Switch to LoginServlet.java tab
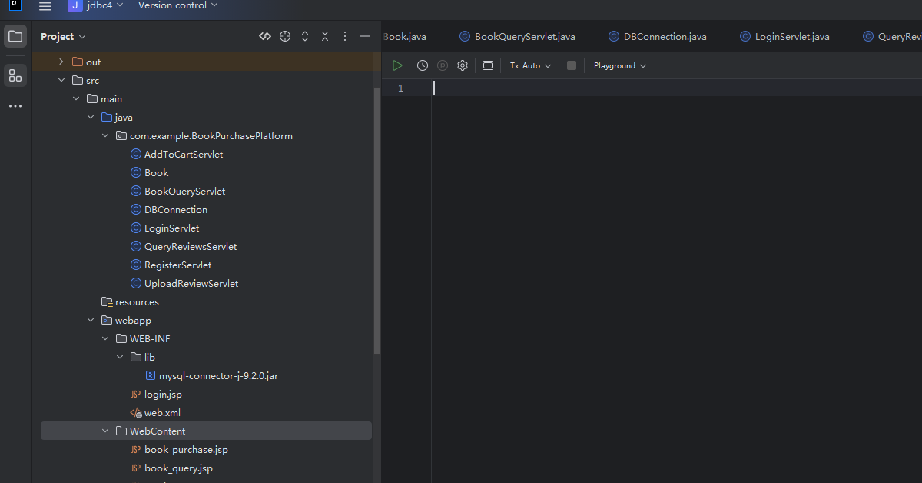Screen dimensions: 922x483 pyautogui.click(x=784, y=36)
